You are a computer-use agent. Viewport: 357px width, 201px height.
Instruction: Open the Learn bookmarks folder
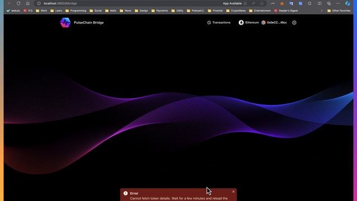[x=56, y=11]
